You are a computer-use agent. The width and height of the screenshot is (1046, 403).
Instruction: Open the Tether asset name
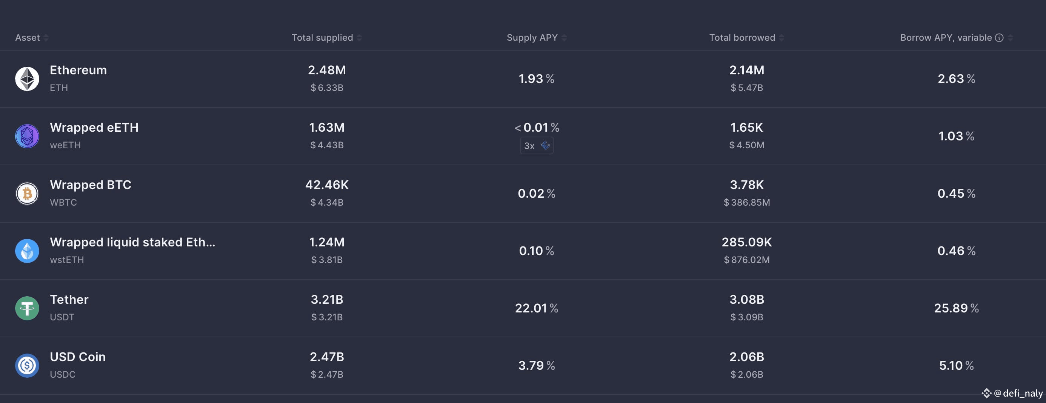[x=69, y=299]
